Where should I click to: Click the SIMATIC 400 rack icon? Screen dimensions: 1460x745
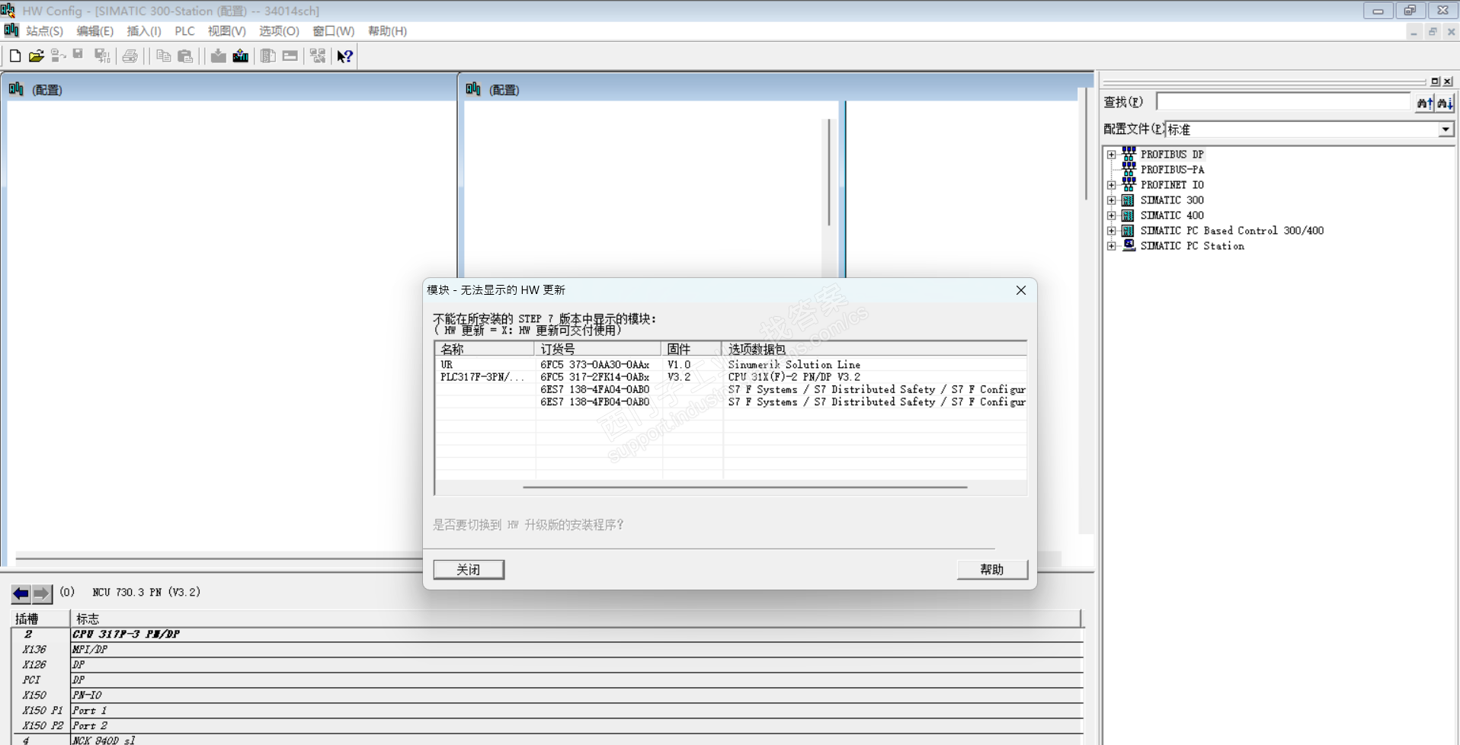click(1128, 216)
